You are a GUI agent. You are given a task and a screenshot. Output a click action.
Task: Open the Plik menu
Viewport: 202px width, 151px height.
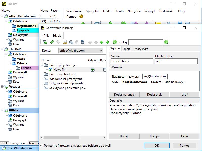46,36
